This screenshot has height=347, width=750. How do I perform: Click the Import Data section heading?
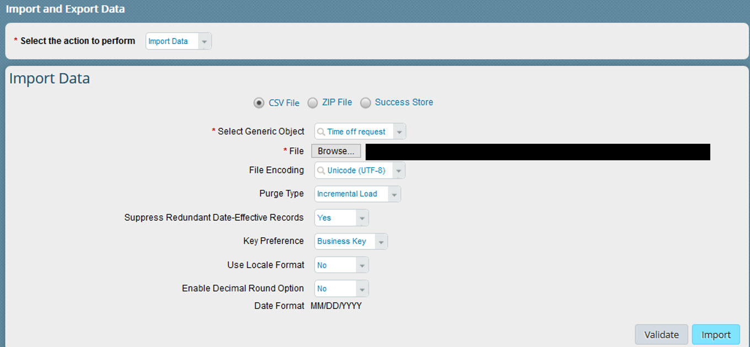pyautogui.click(x=50, y=79)
